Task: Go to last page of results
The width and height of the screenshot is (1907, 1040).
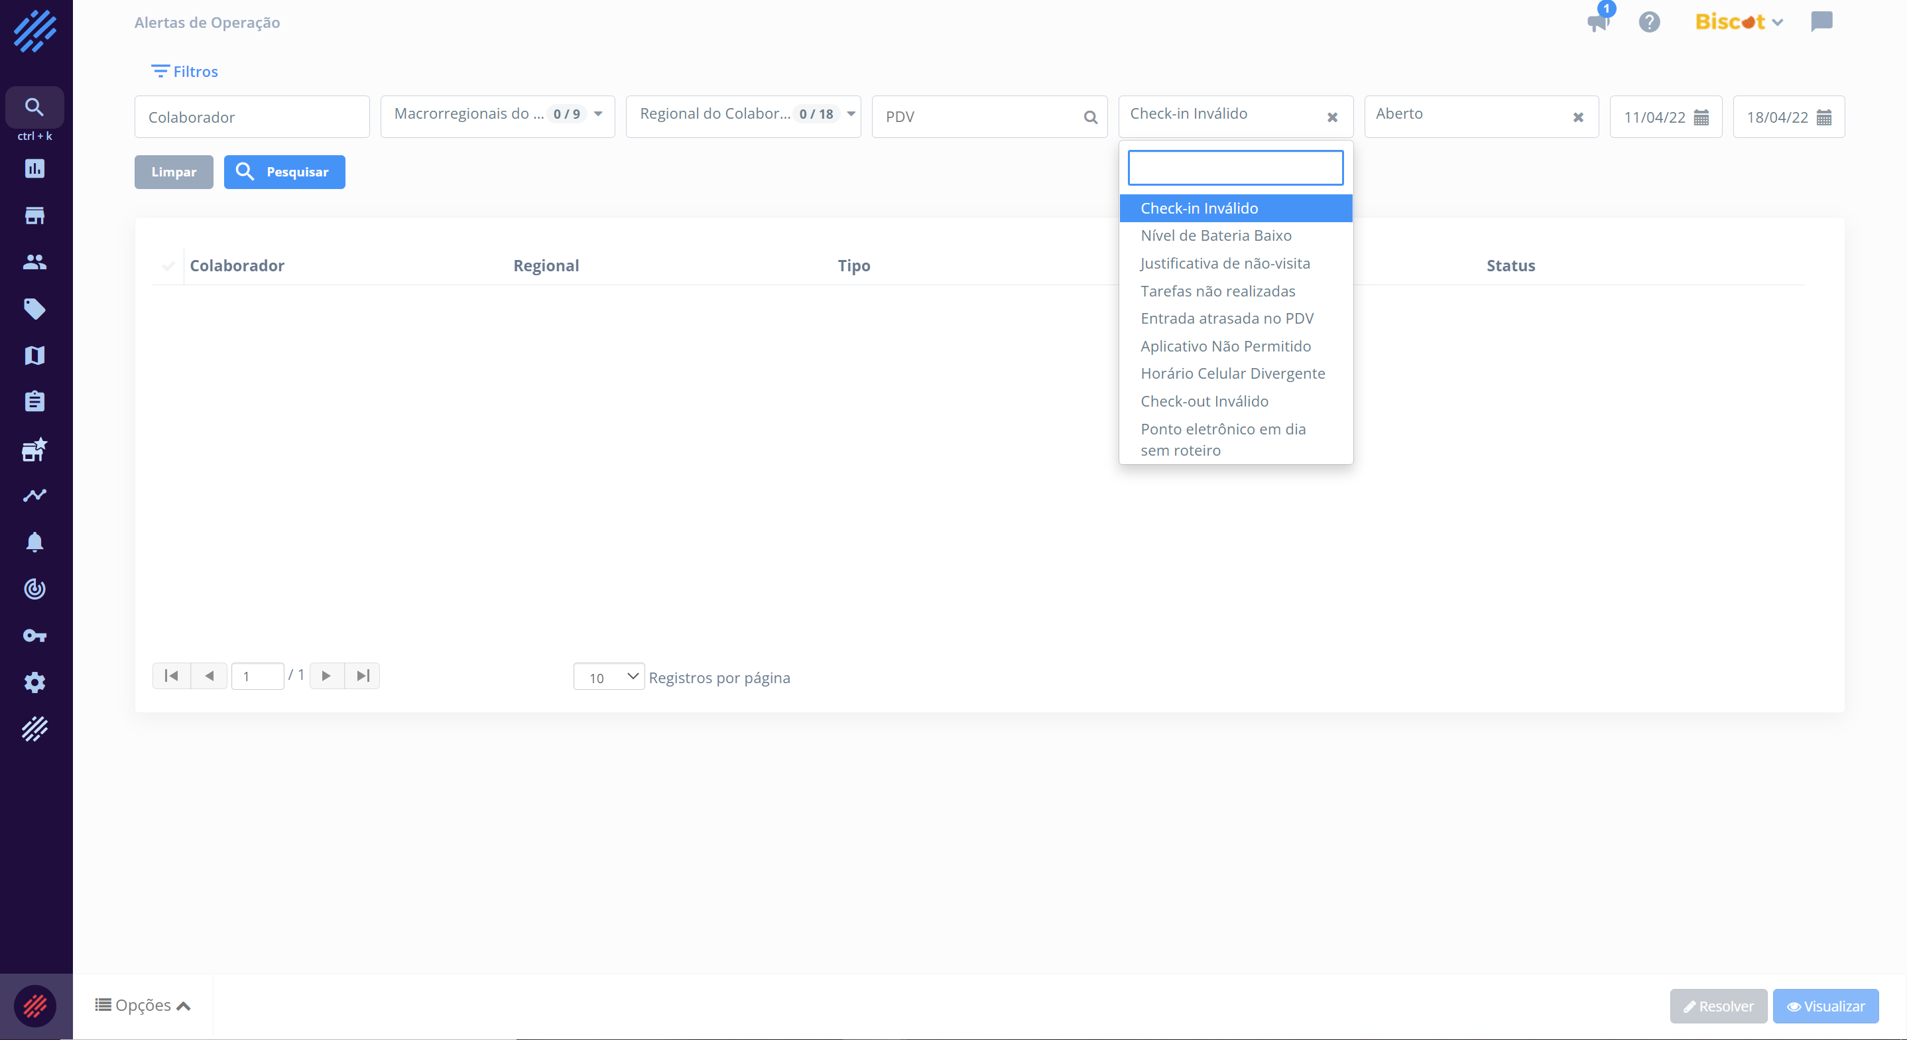Action: coord(363,676)
